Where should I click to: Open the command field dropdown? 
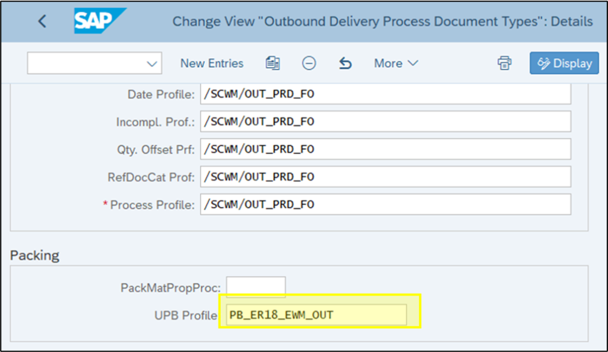[94, 63]
